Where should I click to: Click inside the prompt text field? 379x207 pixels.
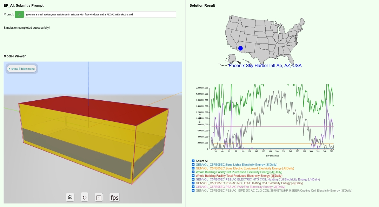[100, 14]
